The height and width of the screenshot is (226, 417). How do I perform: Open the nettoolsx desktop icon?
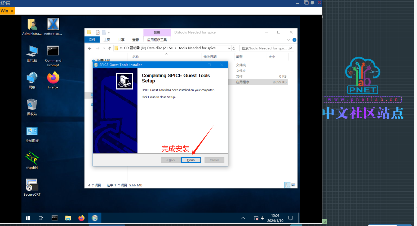(x=53, y=27)
